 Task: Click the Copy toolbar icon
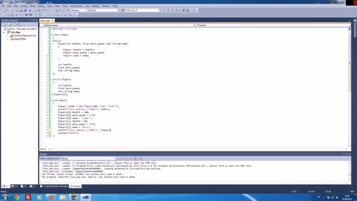pyautogui.click(x=34, y=10)
